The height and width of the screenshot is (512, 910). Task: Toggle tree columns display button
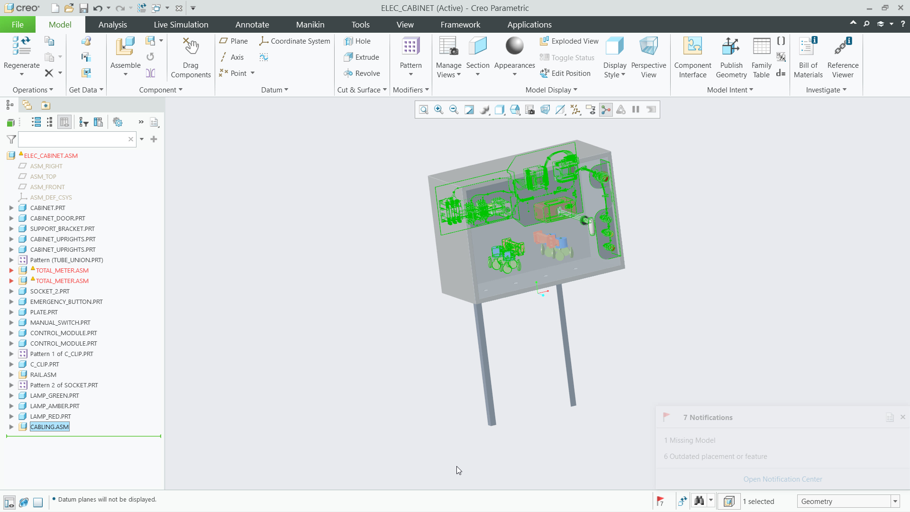(x=64, y=122)
